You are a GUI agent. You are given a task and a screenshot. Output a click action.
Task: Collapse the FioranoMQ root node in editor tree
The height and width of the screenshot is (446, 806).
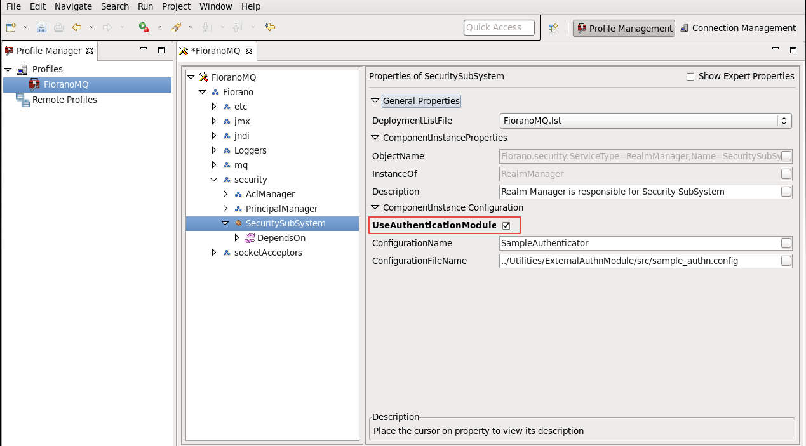(191, 77)
